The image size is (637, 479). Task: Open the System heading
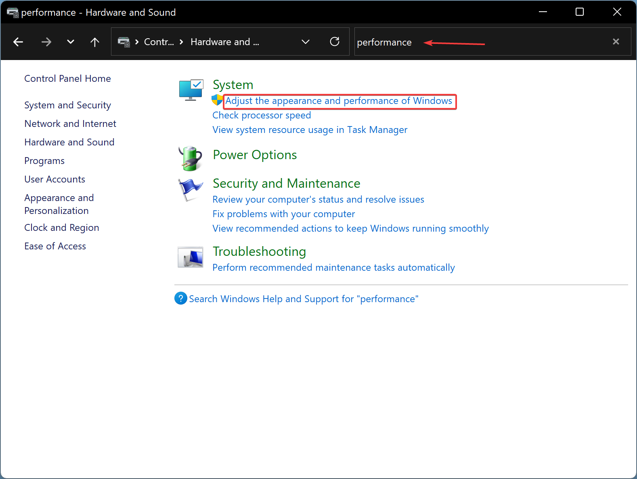pyautogui.click(x=233, y=85)
